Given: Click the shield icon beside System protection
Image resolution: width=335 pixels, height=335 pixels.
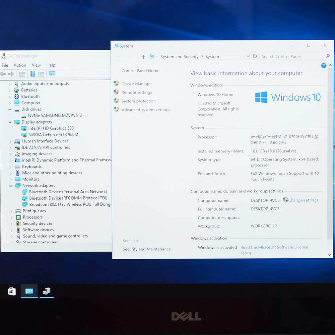Looking at the screenshot, I should pyautogui.click(x=116, y=100).
